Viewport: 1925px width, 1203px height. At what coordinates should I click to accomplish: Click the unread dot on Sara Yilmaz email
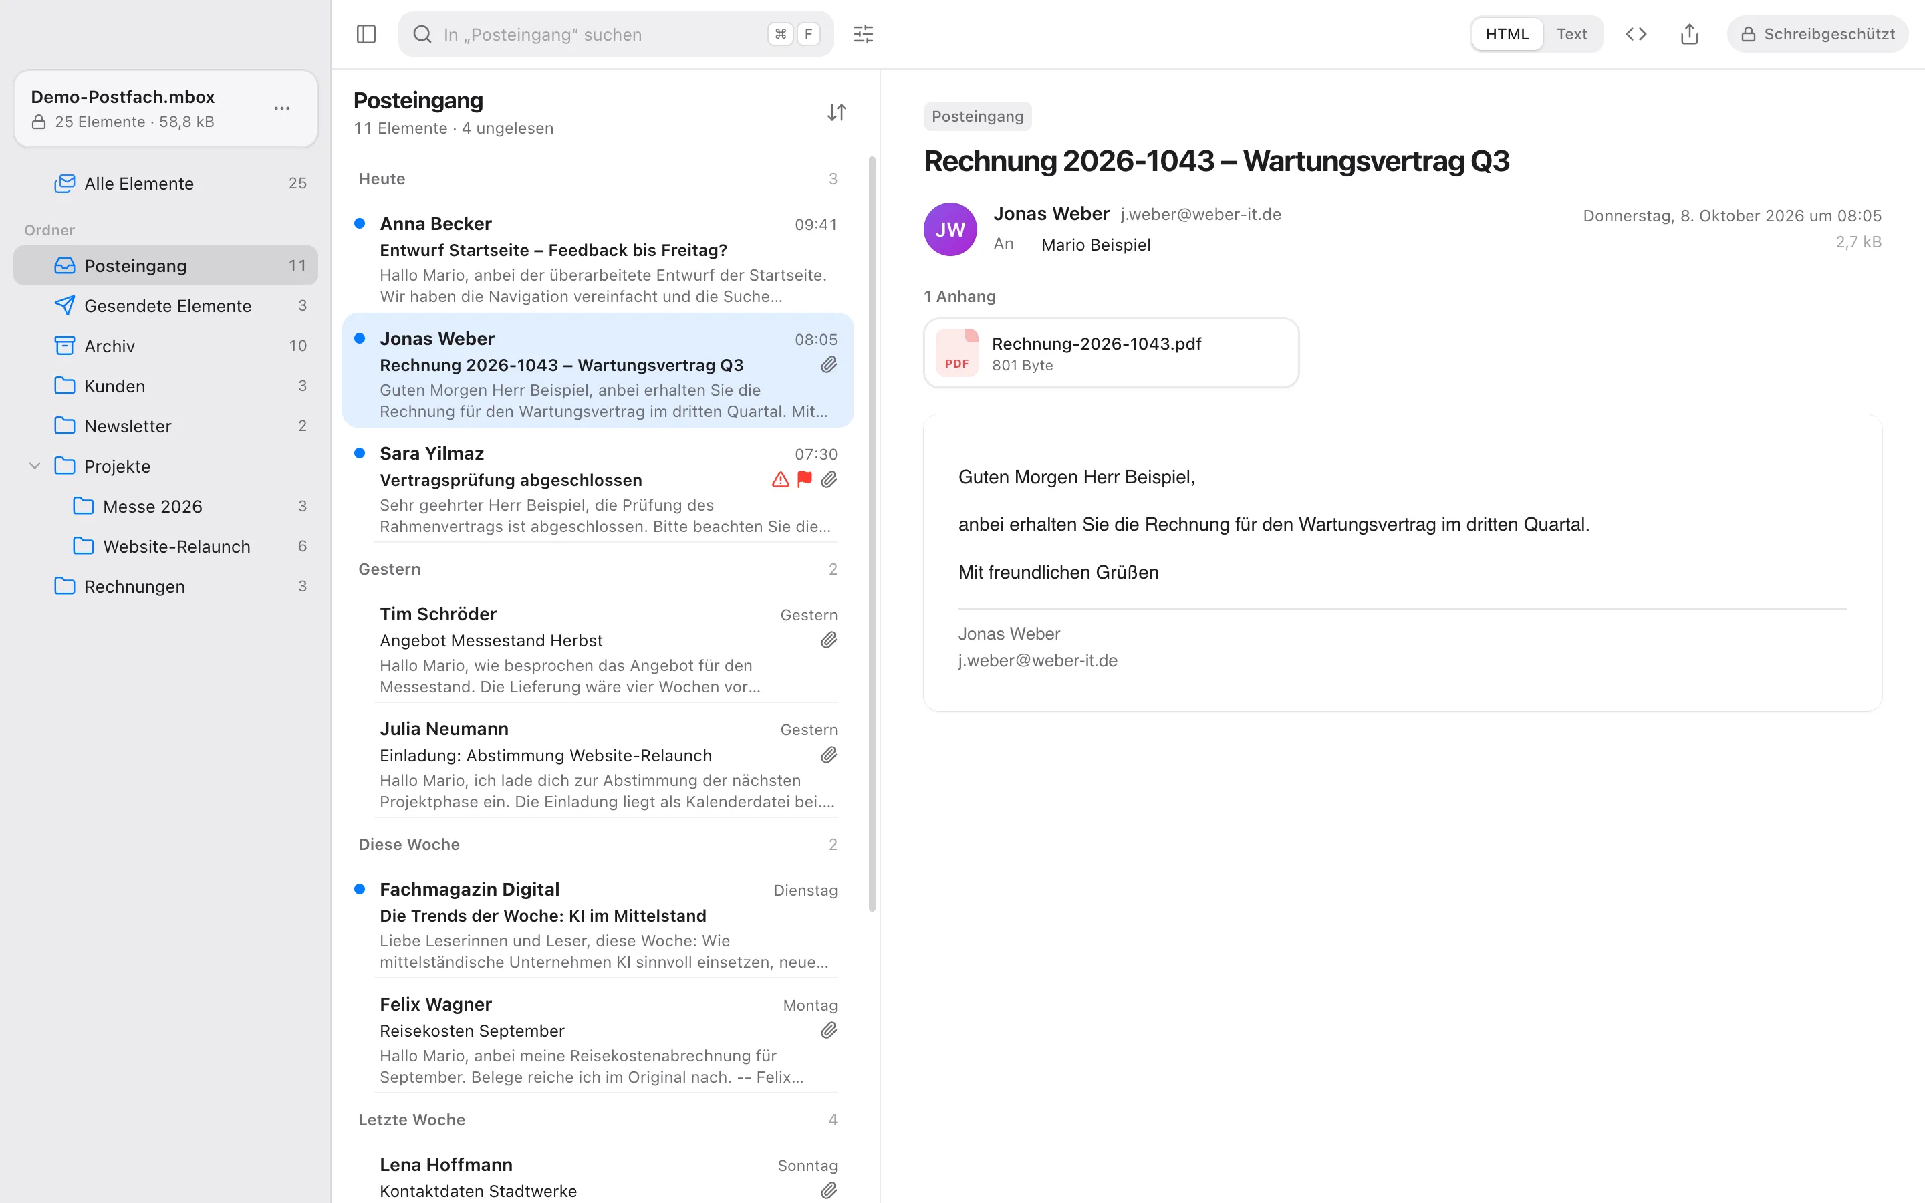tap(360, 454)
